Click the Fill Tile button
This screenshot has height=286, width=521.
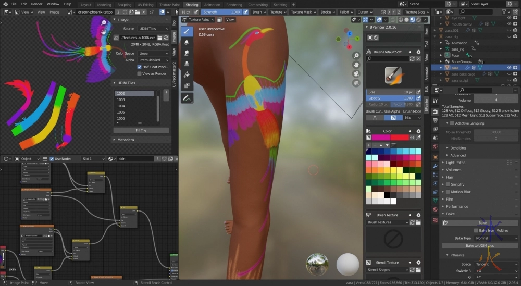141,130
